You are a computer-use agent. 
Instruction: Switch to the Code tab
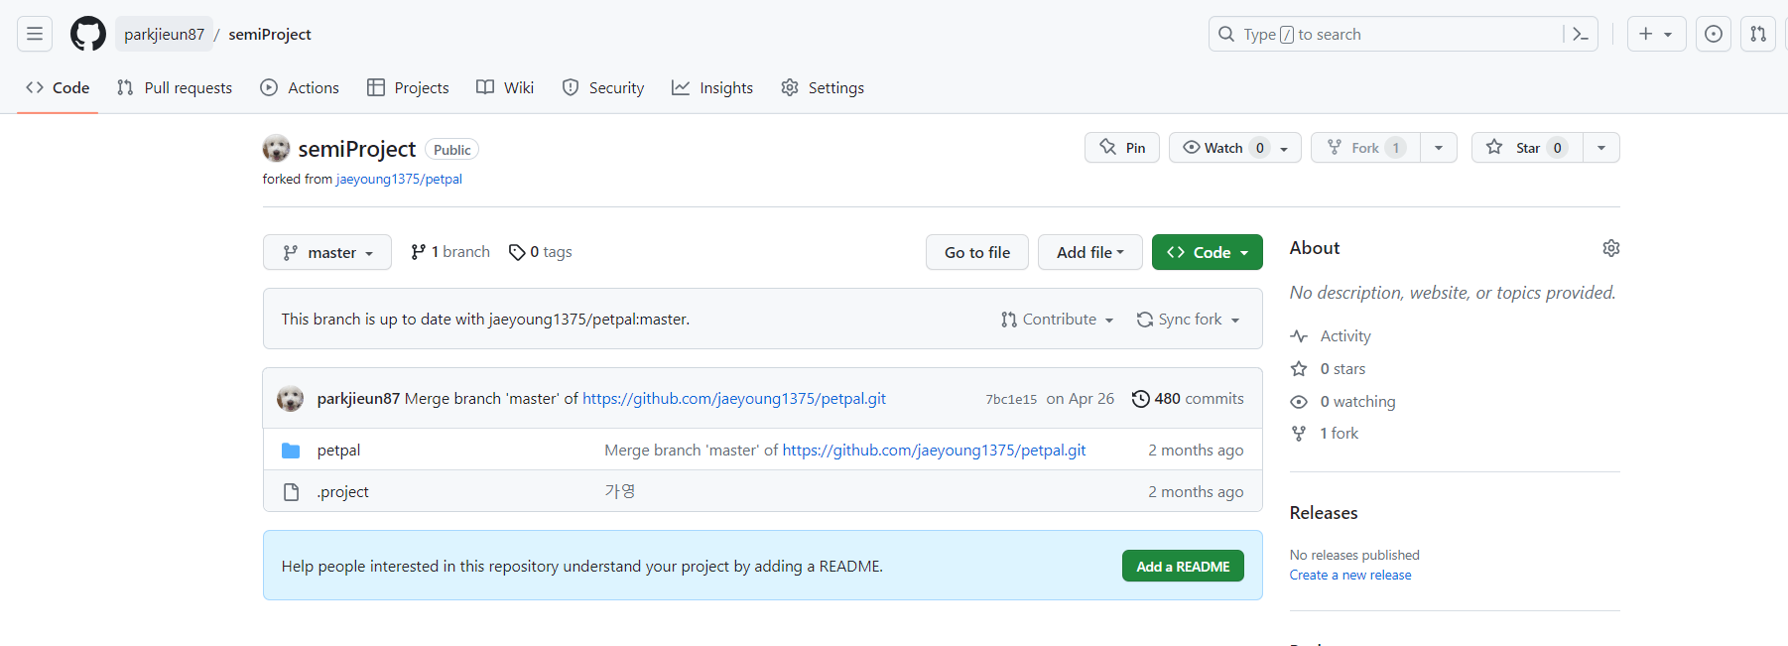click(x=58, y=87)
